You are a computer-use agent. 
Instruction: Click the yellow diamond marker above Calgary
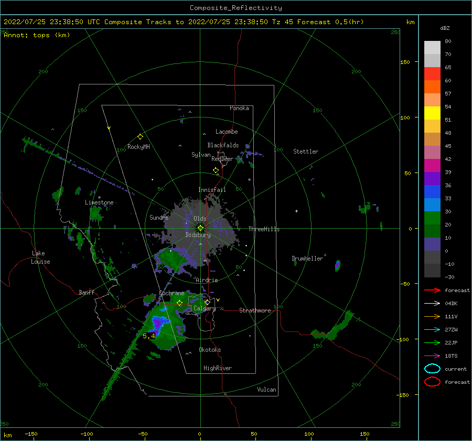click(207, 302)
